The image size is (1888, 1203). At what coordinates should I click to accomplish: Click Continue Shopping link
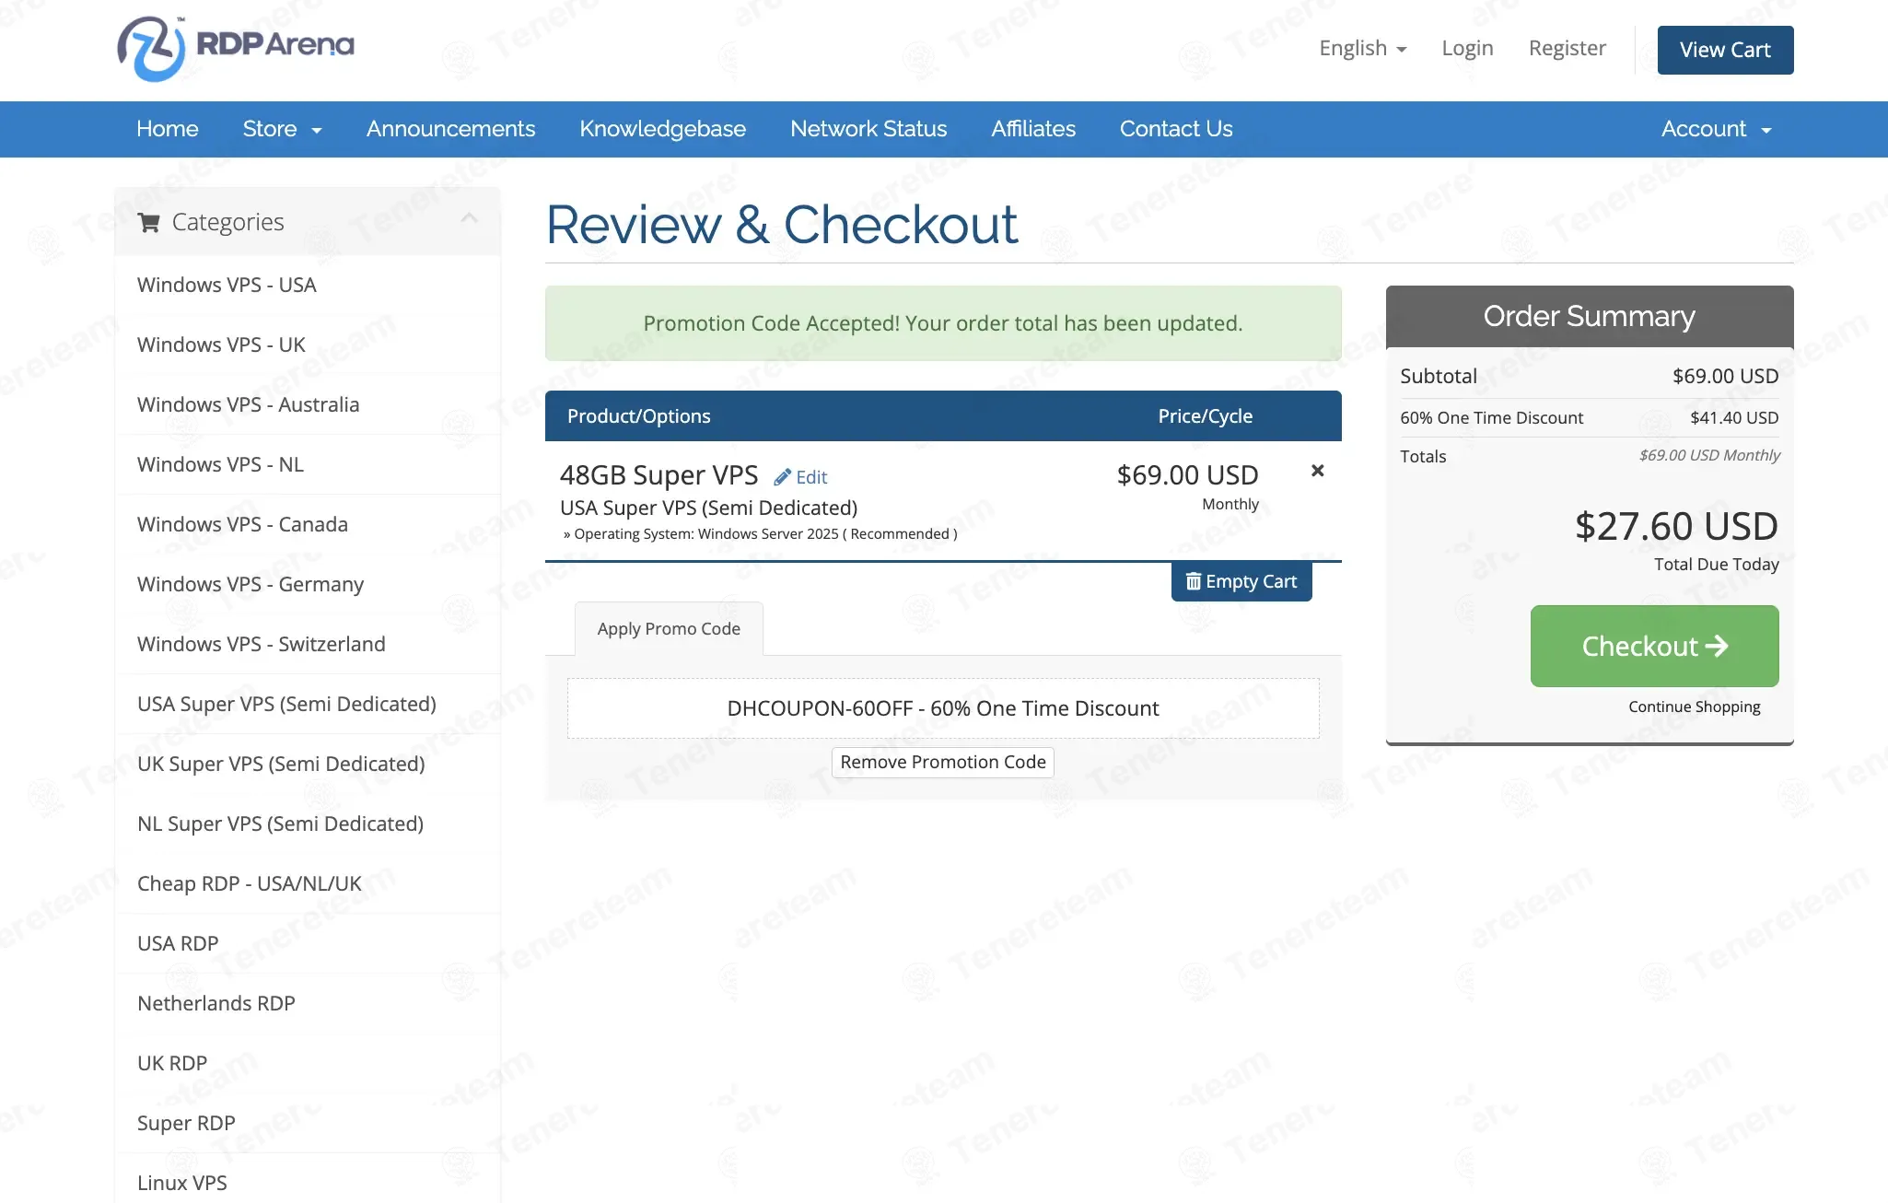(1694, 707)
